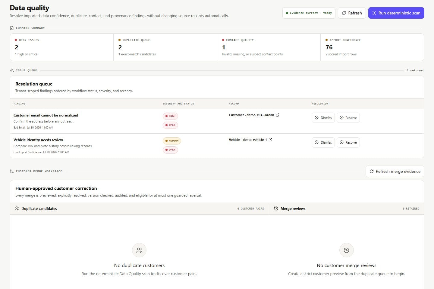Image resolution: width=434 pixels, height=289 pixels.
Task: Click 'Customer email cannot be normalized' title
Action: [x=46, y=115]
